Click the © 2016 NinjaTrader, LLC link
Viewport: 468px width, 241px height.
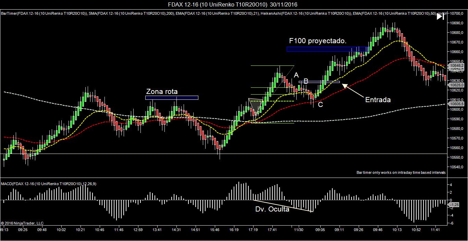23,222
